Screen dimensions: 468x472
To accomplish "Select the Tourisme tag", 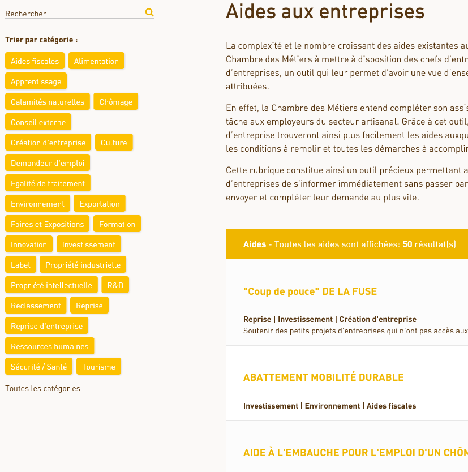I will 98,366.
